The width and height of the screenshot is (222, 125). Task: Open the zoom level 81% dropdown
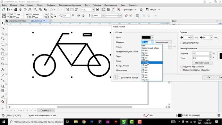click(x=93, y=10)
